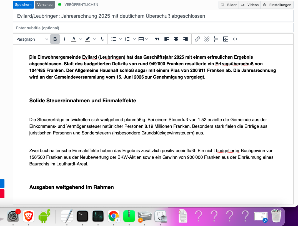
Task: Align text left
Action: coord(166,39)
